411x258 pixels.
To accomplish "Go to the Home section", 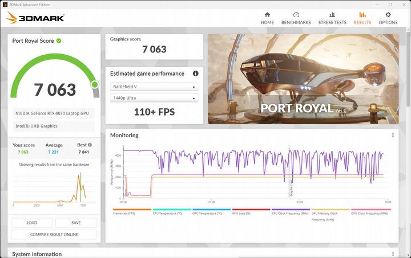I will pyautogui.click(x=267, y=18).
